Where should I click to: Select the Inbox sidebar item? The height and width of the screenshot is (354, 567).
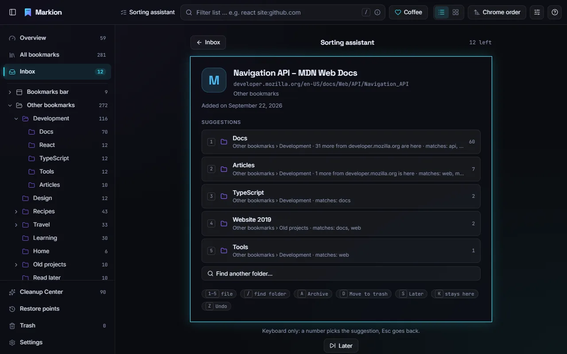[x=57, y=72]
